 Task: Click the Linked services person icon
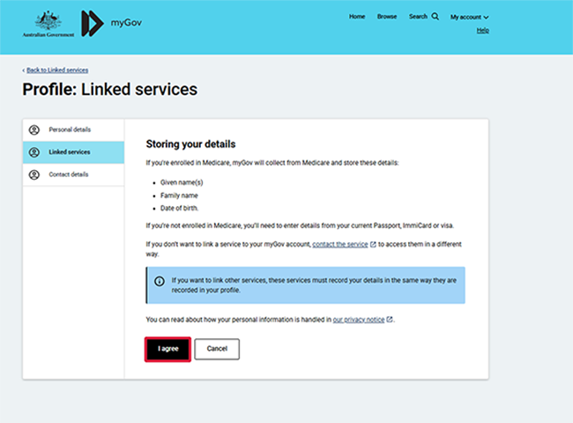point(34,152)
